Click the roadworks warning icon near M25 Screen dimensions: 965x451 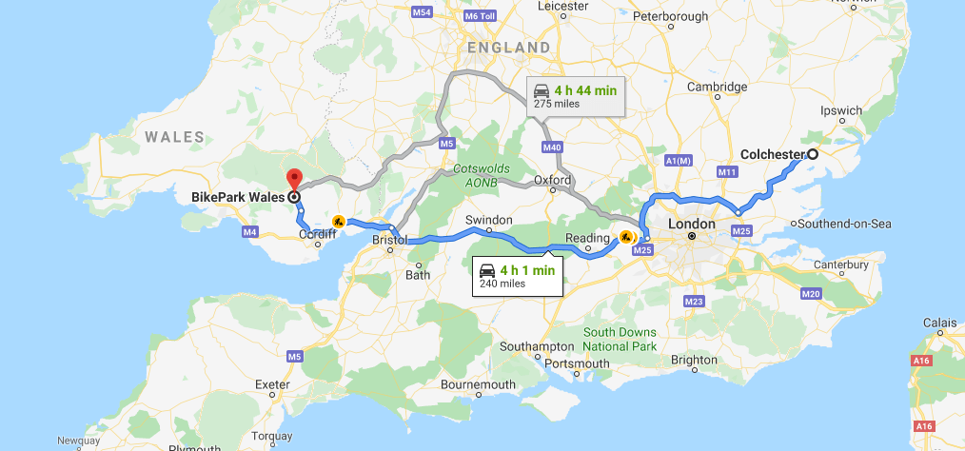(x=626, y=236)
